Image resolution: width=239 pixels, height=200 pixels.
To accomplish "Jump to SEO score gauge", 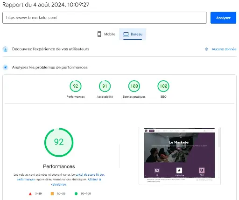I will coord(163,86).
